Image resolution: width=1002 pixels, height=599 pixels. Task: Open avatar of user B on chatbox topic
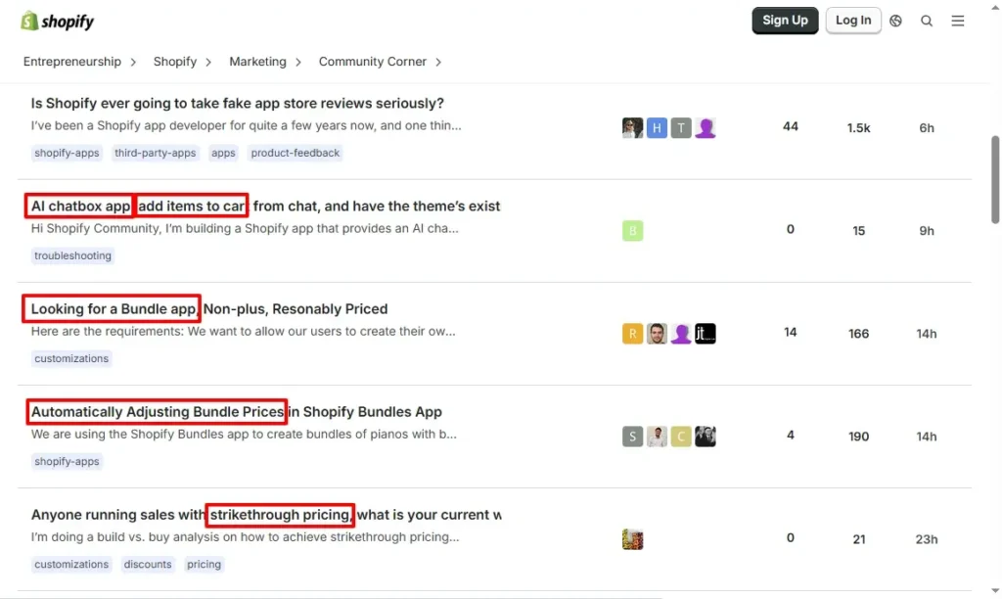coord(632,231)
